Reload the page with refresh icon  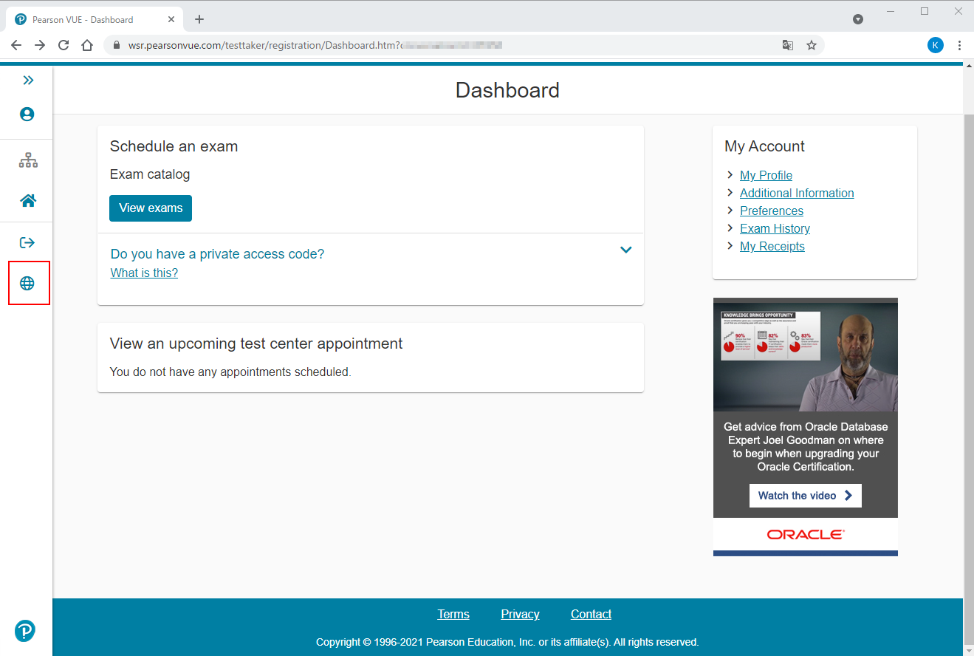(64, 45)
